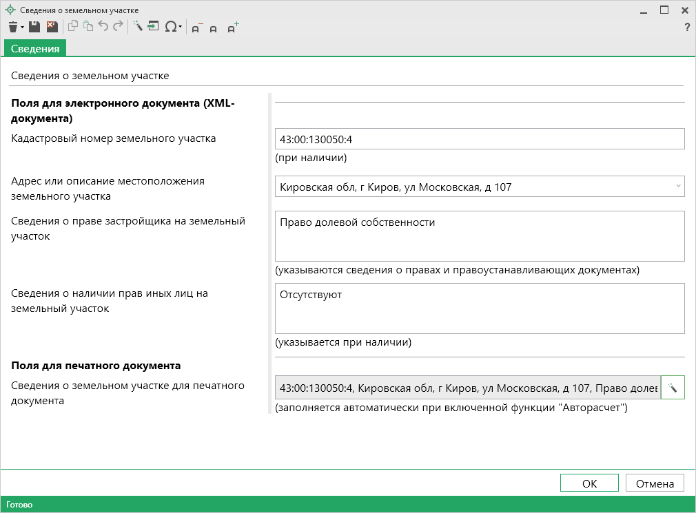Click the auto-calculate wand button beside print field
The image size is (696, 513).
pyautogui.click(x=673, y=388)
